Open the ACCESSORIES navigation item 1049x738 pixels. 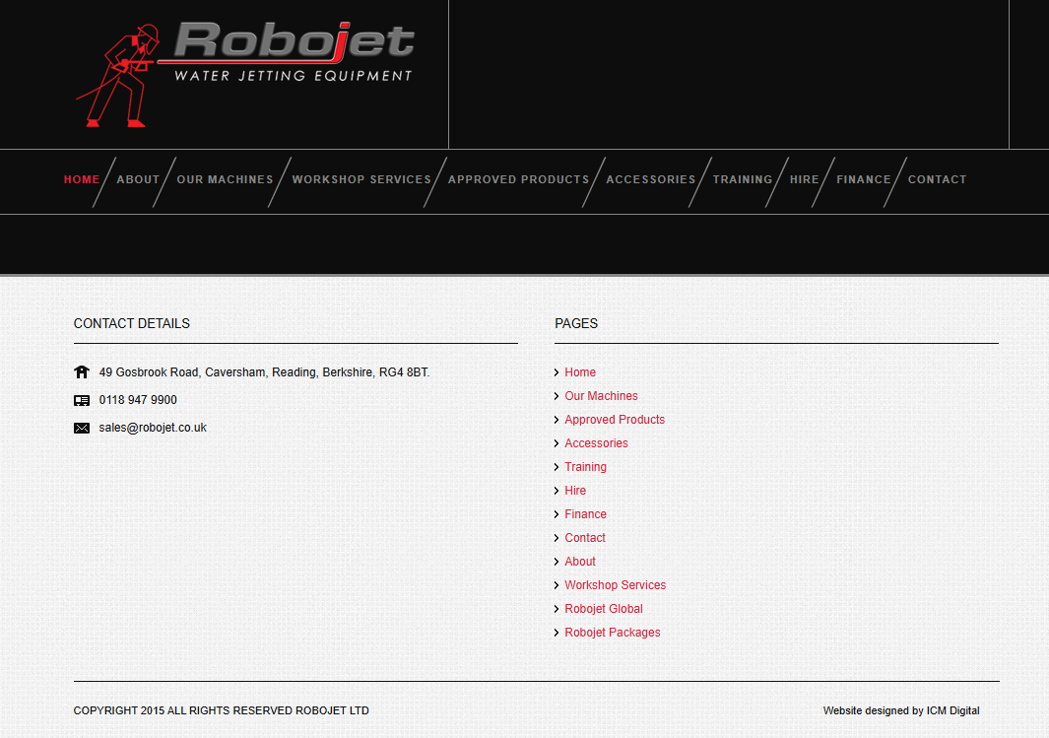coord(651,180)
